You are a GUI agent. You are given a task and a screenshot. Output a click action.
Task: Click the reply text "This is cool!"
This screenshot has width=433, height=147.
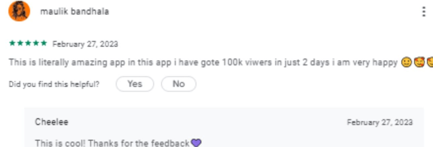coord(112,143)
